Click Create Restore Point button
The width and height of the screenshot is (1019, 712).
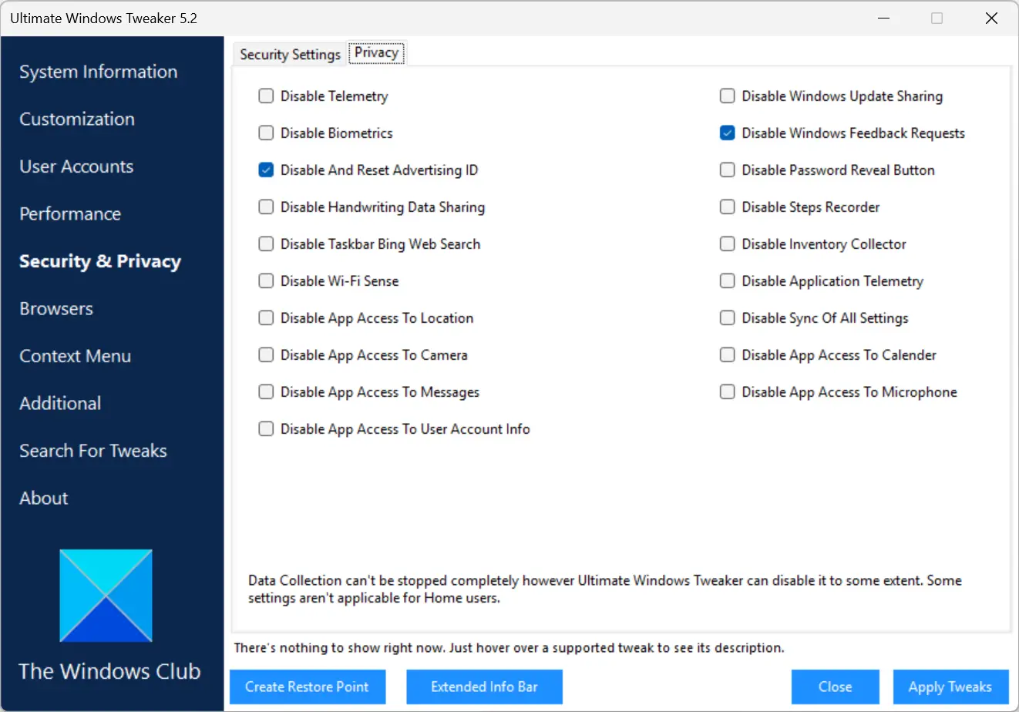(x=308, y=687)
